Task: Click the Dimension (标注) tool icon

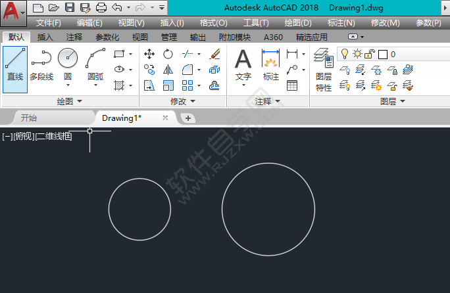Action: click(270, 58)
